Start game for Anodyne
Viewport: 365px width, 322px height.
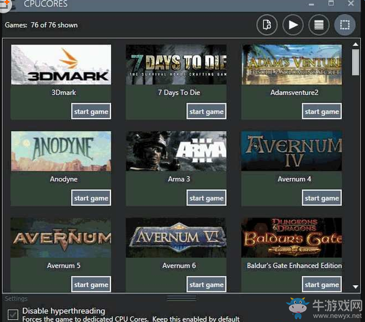point(91,198)
